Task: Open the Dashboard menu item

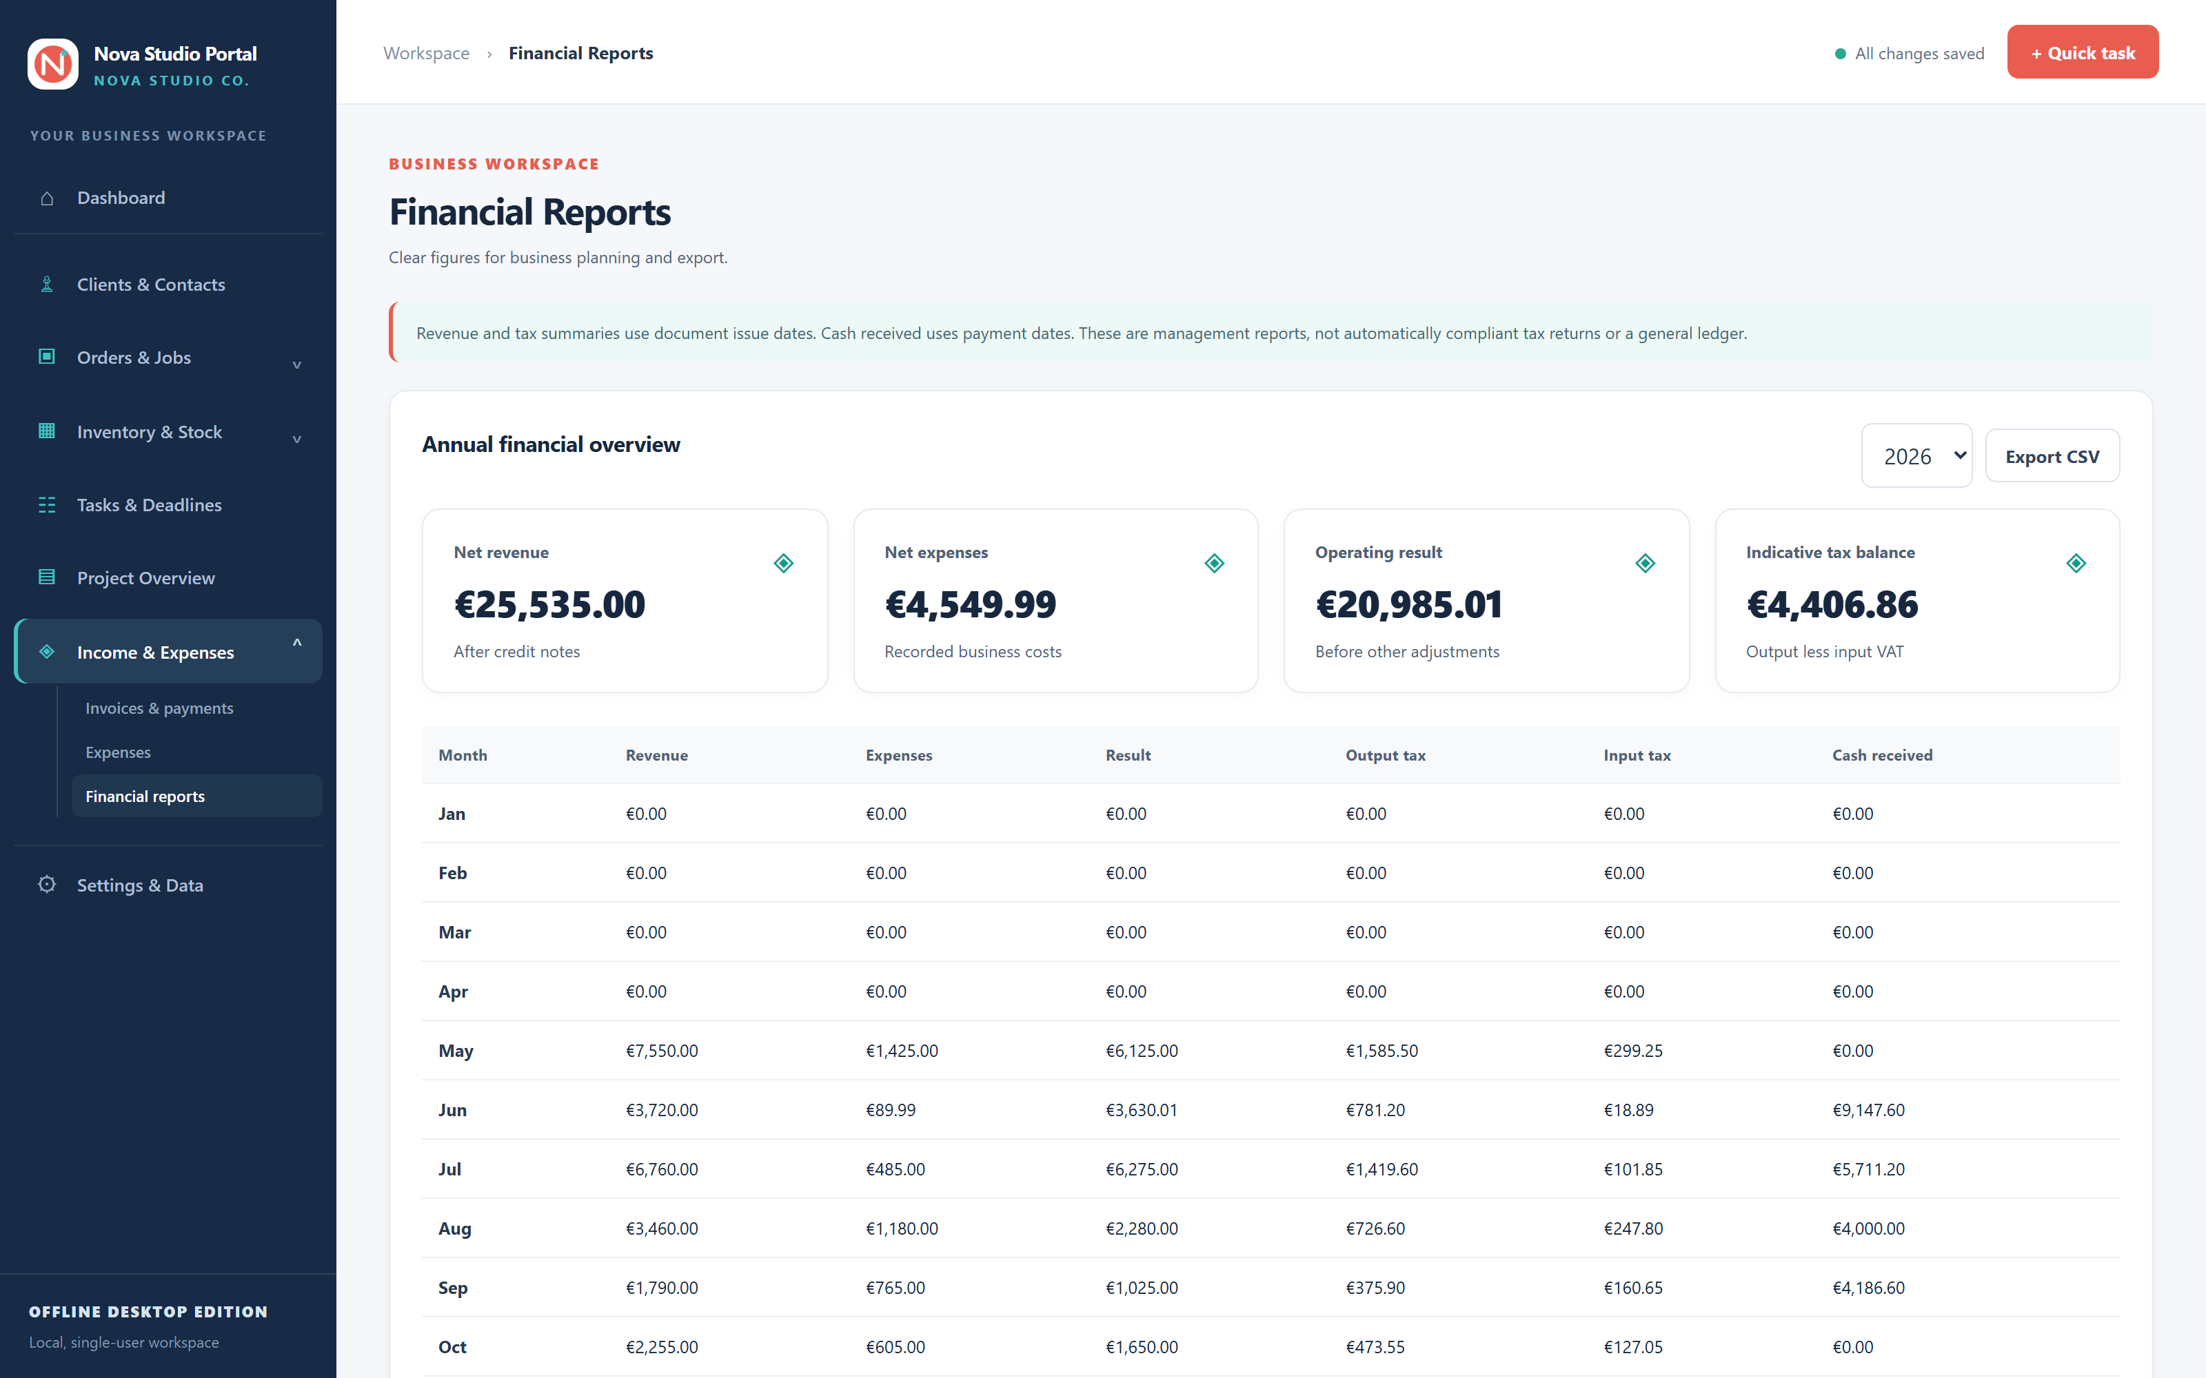Action: (x=169, y=198)
